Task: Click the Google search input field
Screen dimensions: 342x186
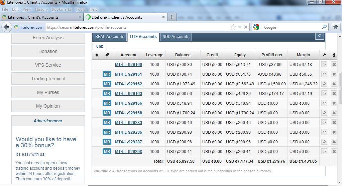Action: 292,27
